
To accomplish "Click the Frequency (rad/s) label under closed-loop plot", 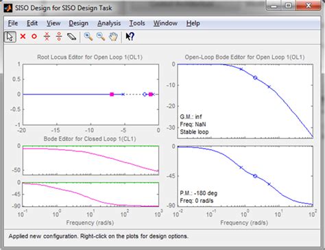I will click(x=90, y=223).
